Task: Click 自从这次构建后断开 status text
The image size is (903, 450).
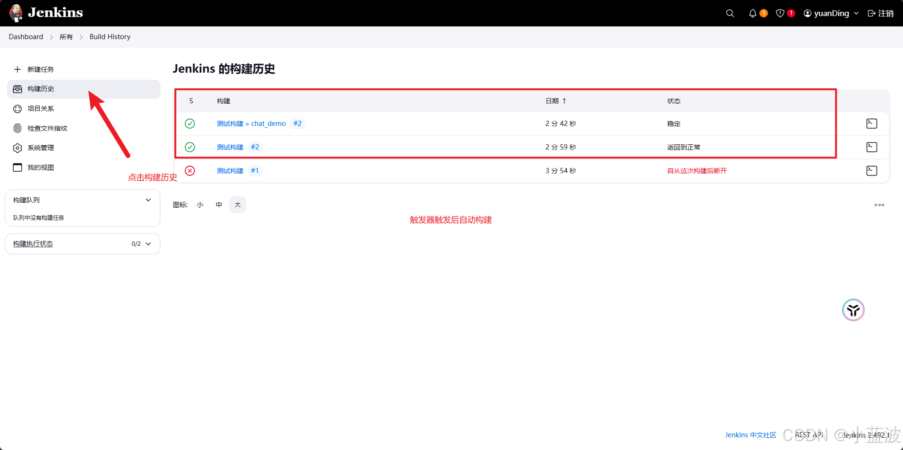Action: point(697,171)
